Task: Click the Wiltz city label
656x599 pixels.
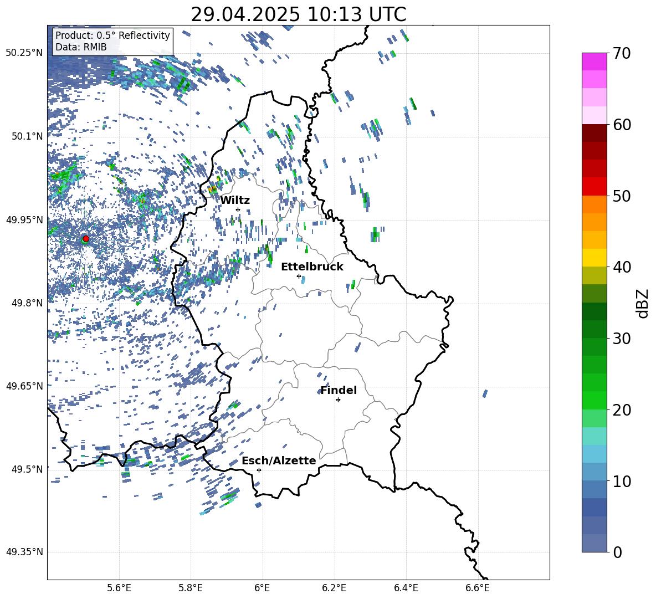Action: pyautogui.click(x=235, y=201)
